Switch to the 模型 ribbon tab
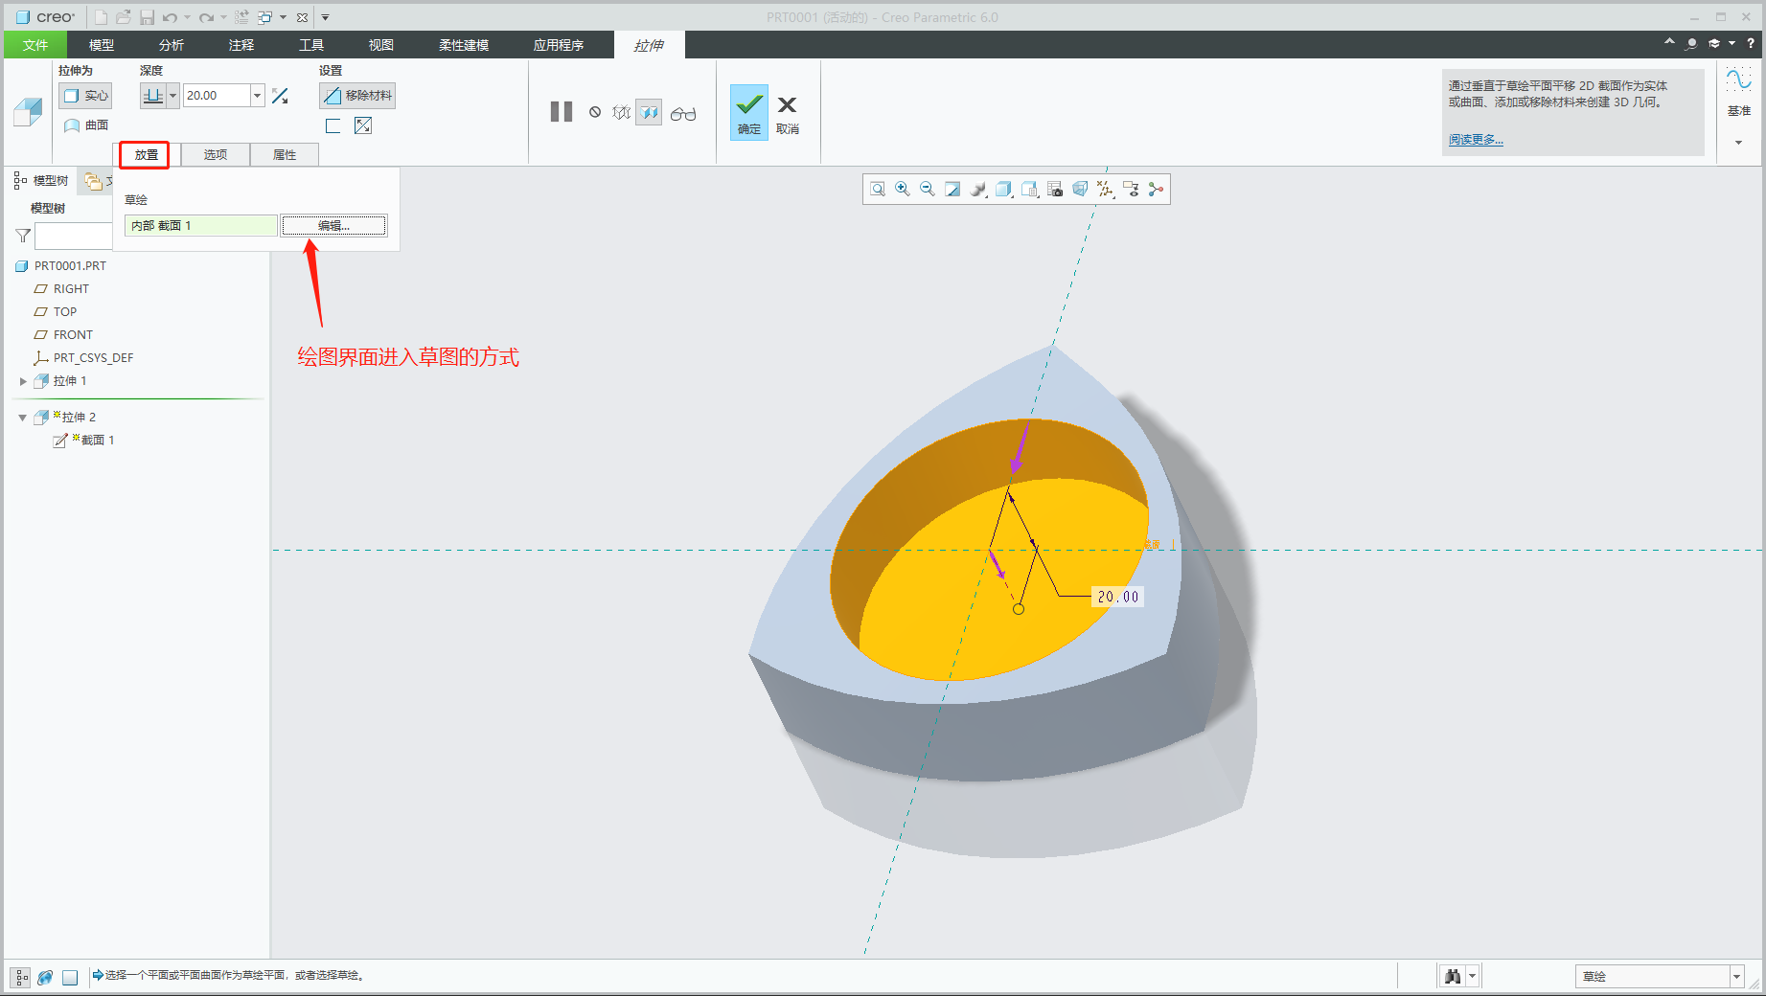The image size is (1766, 996). [x=102, y=45]
